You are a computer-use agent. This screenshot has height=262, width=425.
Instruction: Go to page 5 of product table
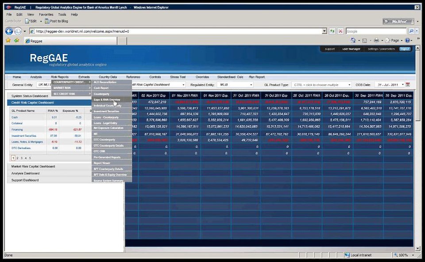[30, 158]
